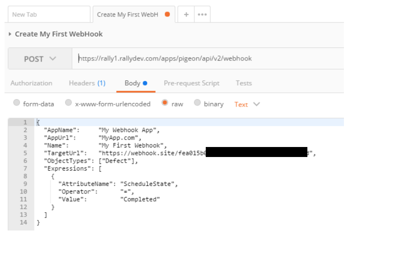This screenshot has height=256, width=405.
Task: Switch to the Tests tab
Action: [244, 83]
